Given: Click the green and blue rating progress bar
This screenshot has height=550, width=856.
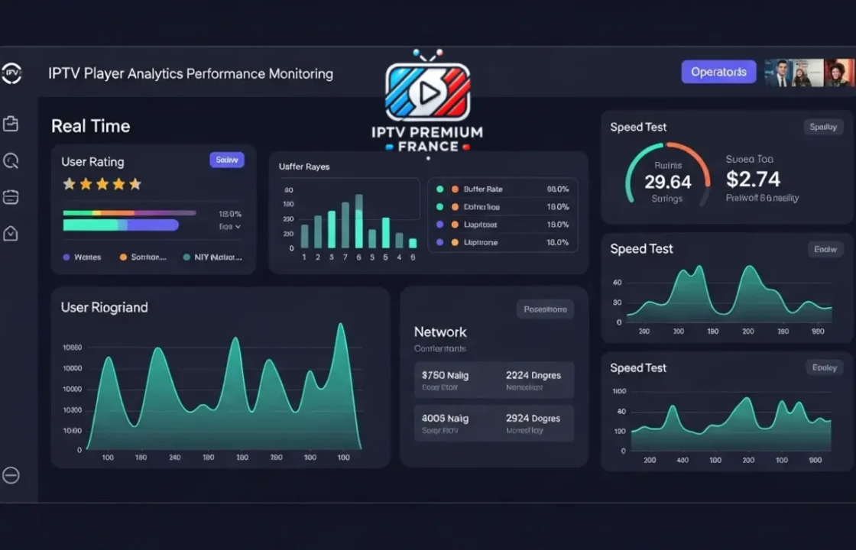Looking at the screenshot, I should (x=121, y=225).
